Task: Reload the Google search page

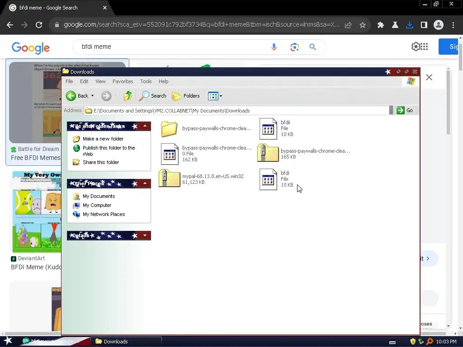Action: pos(39,25)
